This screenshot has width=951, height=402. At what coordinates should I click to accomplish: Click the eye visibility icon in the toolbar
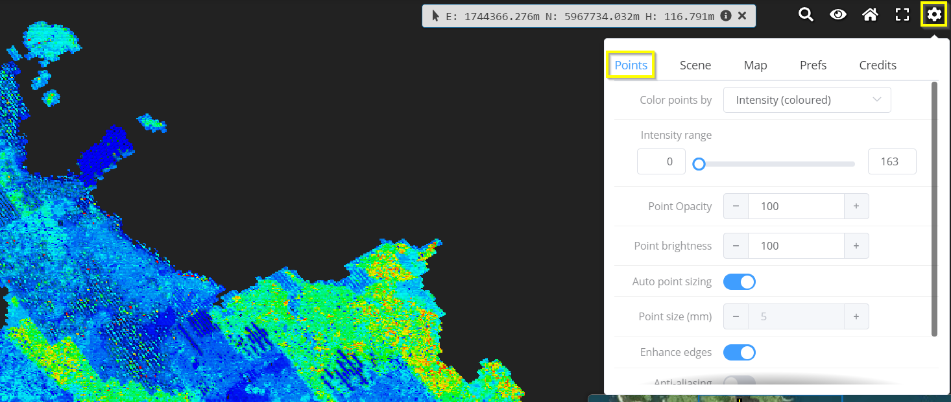point(838,14)
